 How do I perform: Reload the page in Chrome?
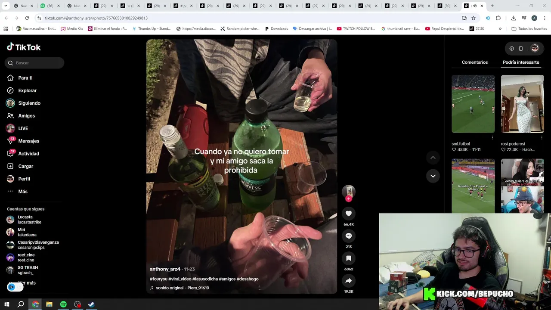(x=27, y=18)
